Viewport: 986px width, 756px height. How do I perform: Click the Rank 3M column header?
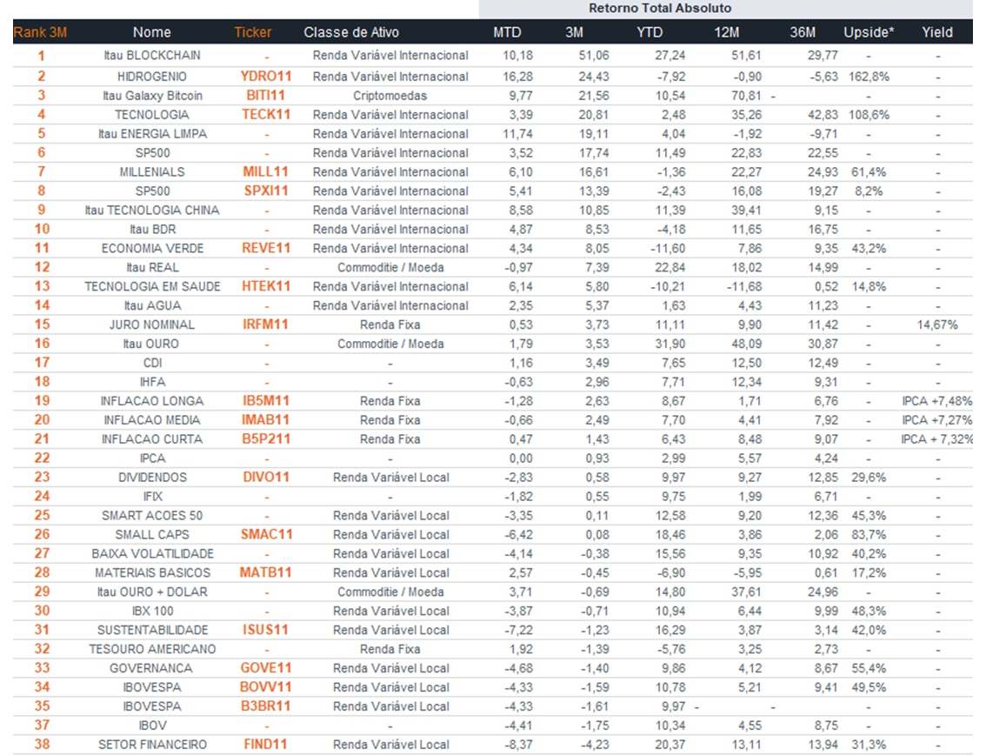click(40, 32)
